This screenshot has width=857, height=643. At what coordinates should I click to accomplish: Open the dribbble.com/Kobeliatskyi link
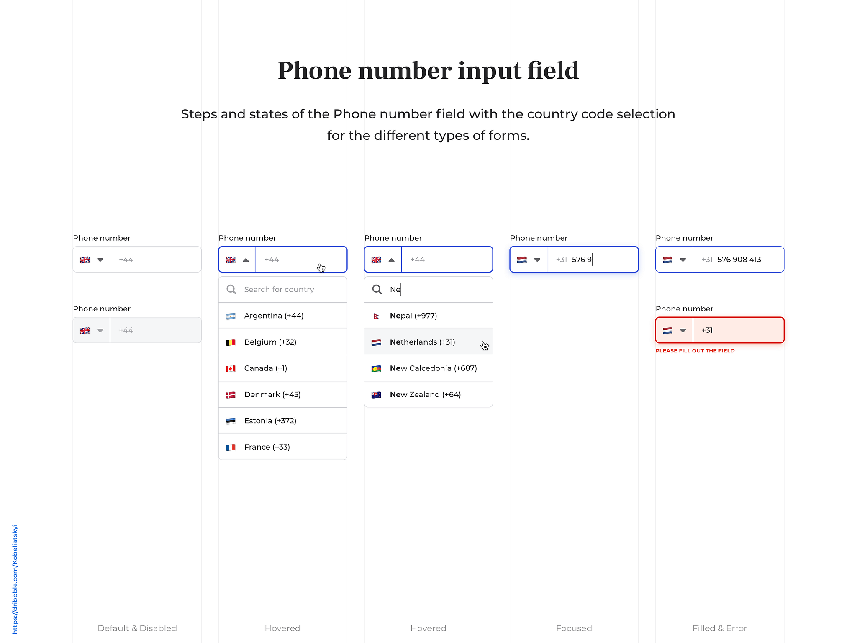click(15, 579)
